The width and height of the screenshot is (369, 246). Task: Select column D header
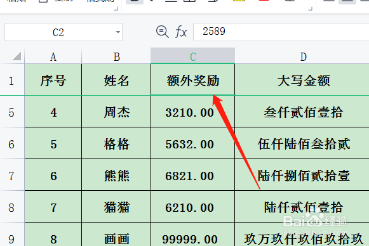pyautogui.click(x=303, y=56)
